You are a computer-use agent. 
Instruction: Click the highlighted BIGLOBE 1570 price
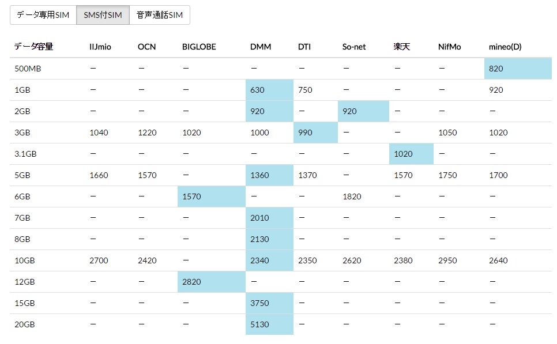[211, 196]
